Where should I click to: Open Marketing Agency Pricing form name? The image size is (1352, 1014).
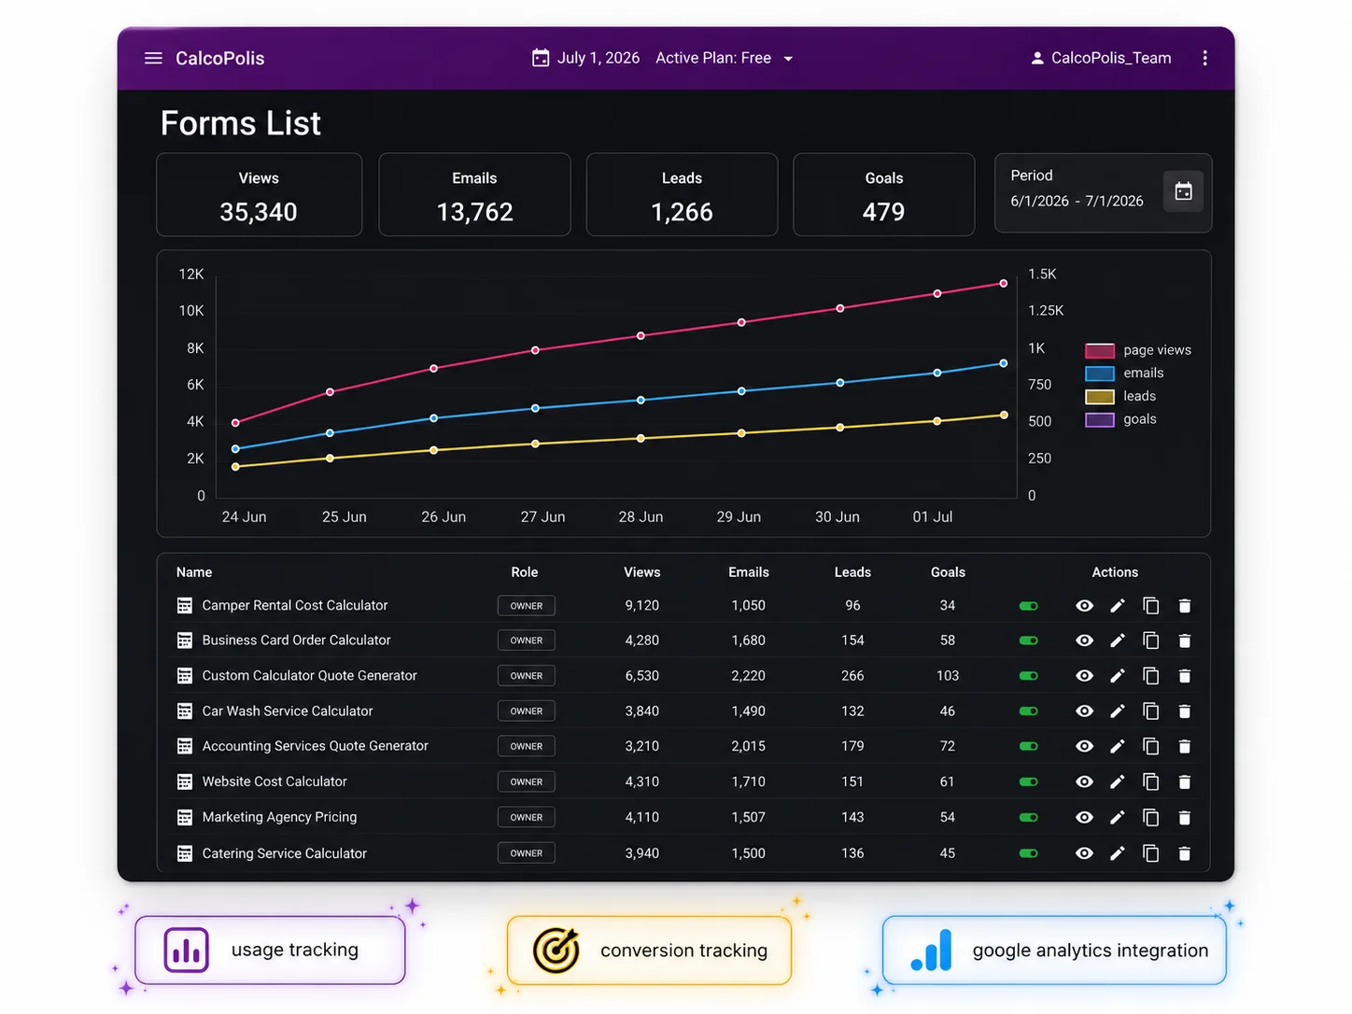(x=279, y=817)
